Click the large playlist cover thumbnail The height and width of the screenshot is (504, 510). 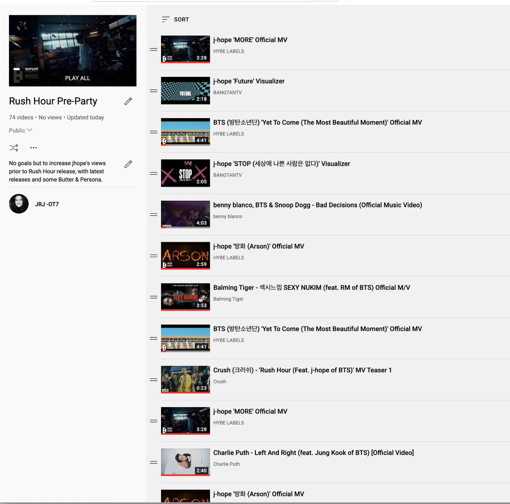(x=73, y=51)
